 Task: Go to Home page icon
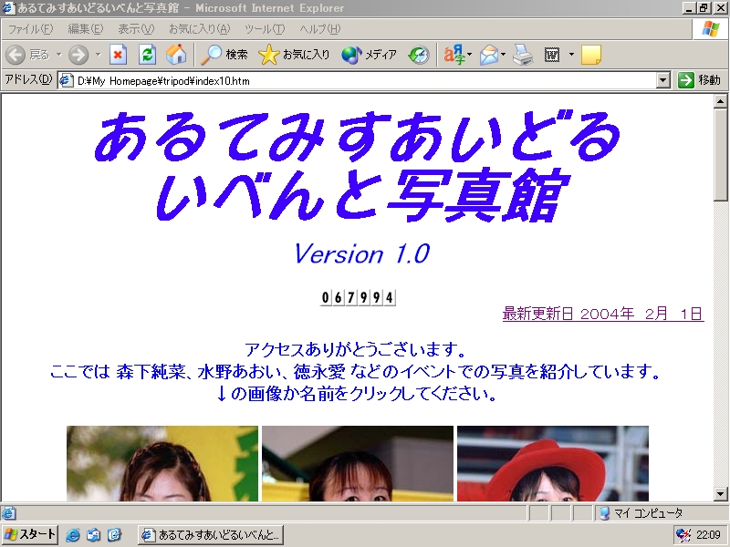(x=176, y=55)
